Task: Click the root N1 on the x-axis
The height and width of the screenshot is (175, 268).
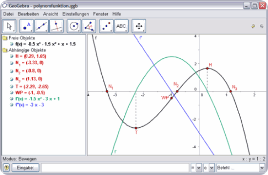Action: point(107,91)
